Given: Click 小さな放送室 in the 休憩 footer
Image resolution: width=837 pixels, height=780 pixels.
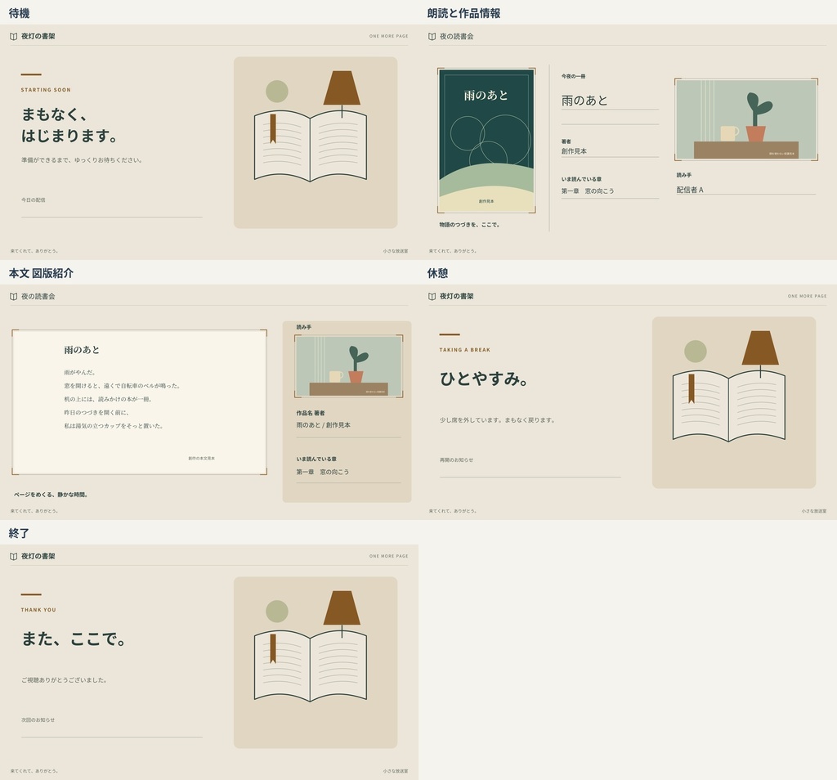Looking at the screenshot, I should (814, 511).
